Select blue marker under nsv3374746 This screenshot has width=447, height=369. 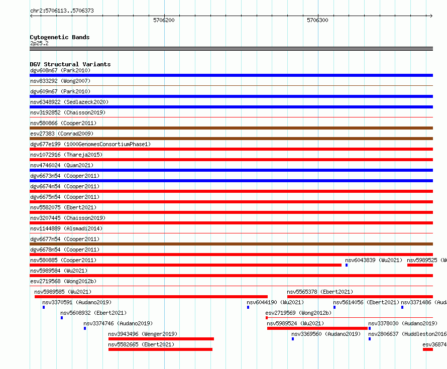pos(85,328)
